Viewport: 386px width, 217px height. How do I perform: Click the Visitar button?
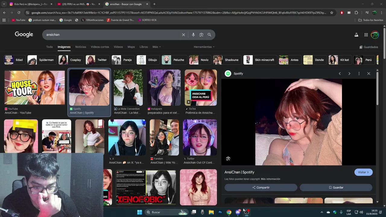click(363, 172)
